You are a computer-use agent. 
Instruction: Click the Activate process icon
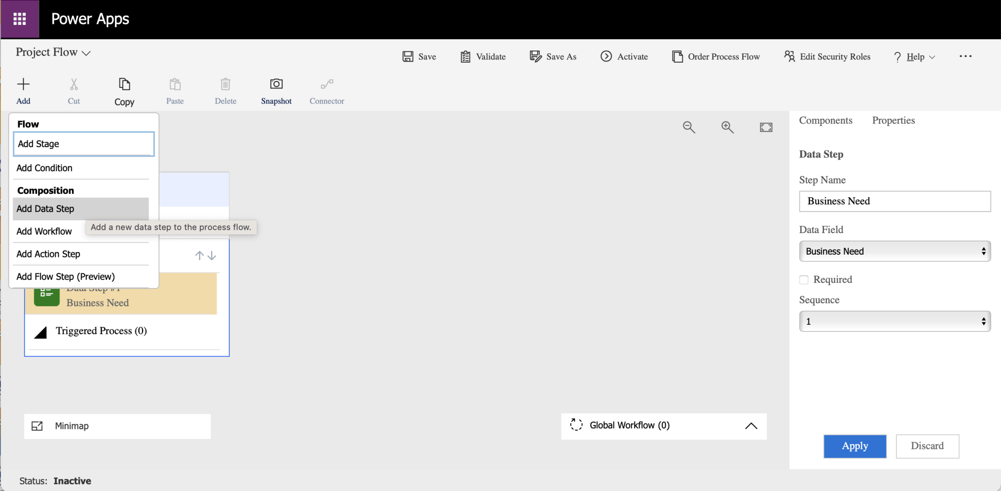coord(606,57)
